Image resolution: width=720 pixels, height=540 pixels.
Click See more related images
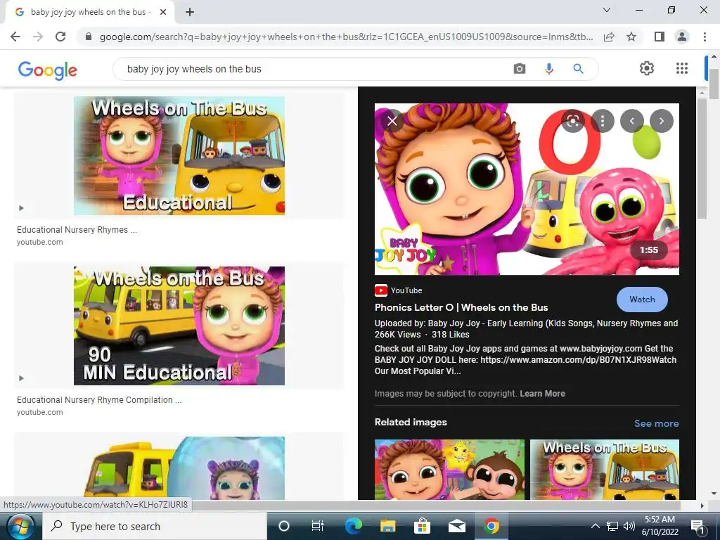(x=656, y=423)
